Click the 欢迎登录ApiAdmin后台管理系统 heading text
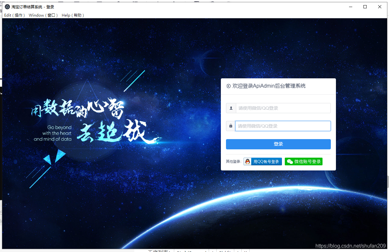This screenshot has height=252, width=389. pos(269,86)
